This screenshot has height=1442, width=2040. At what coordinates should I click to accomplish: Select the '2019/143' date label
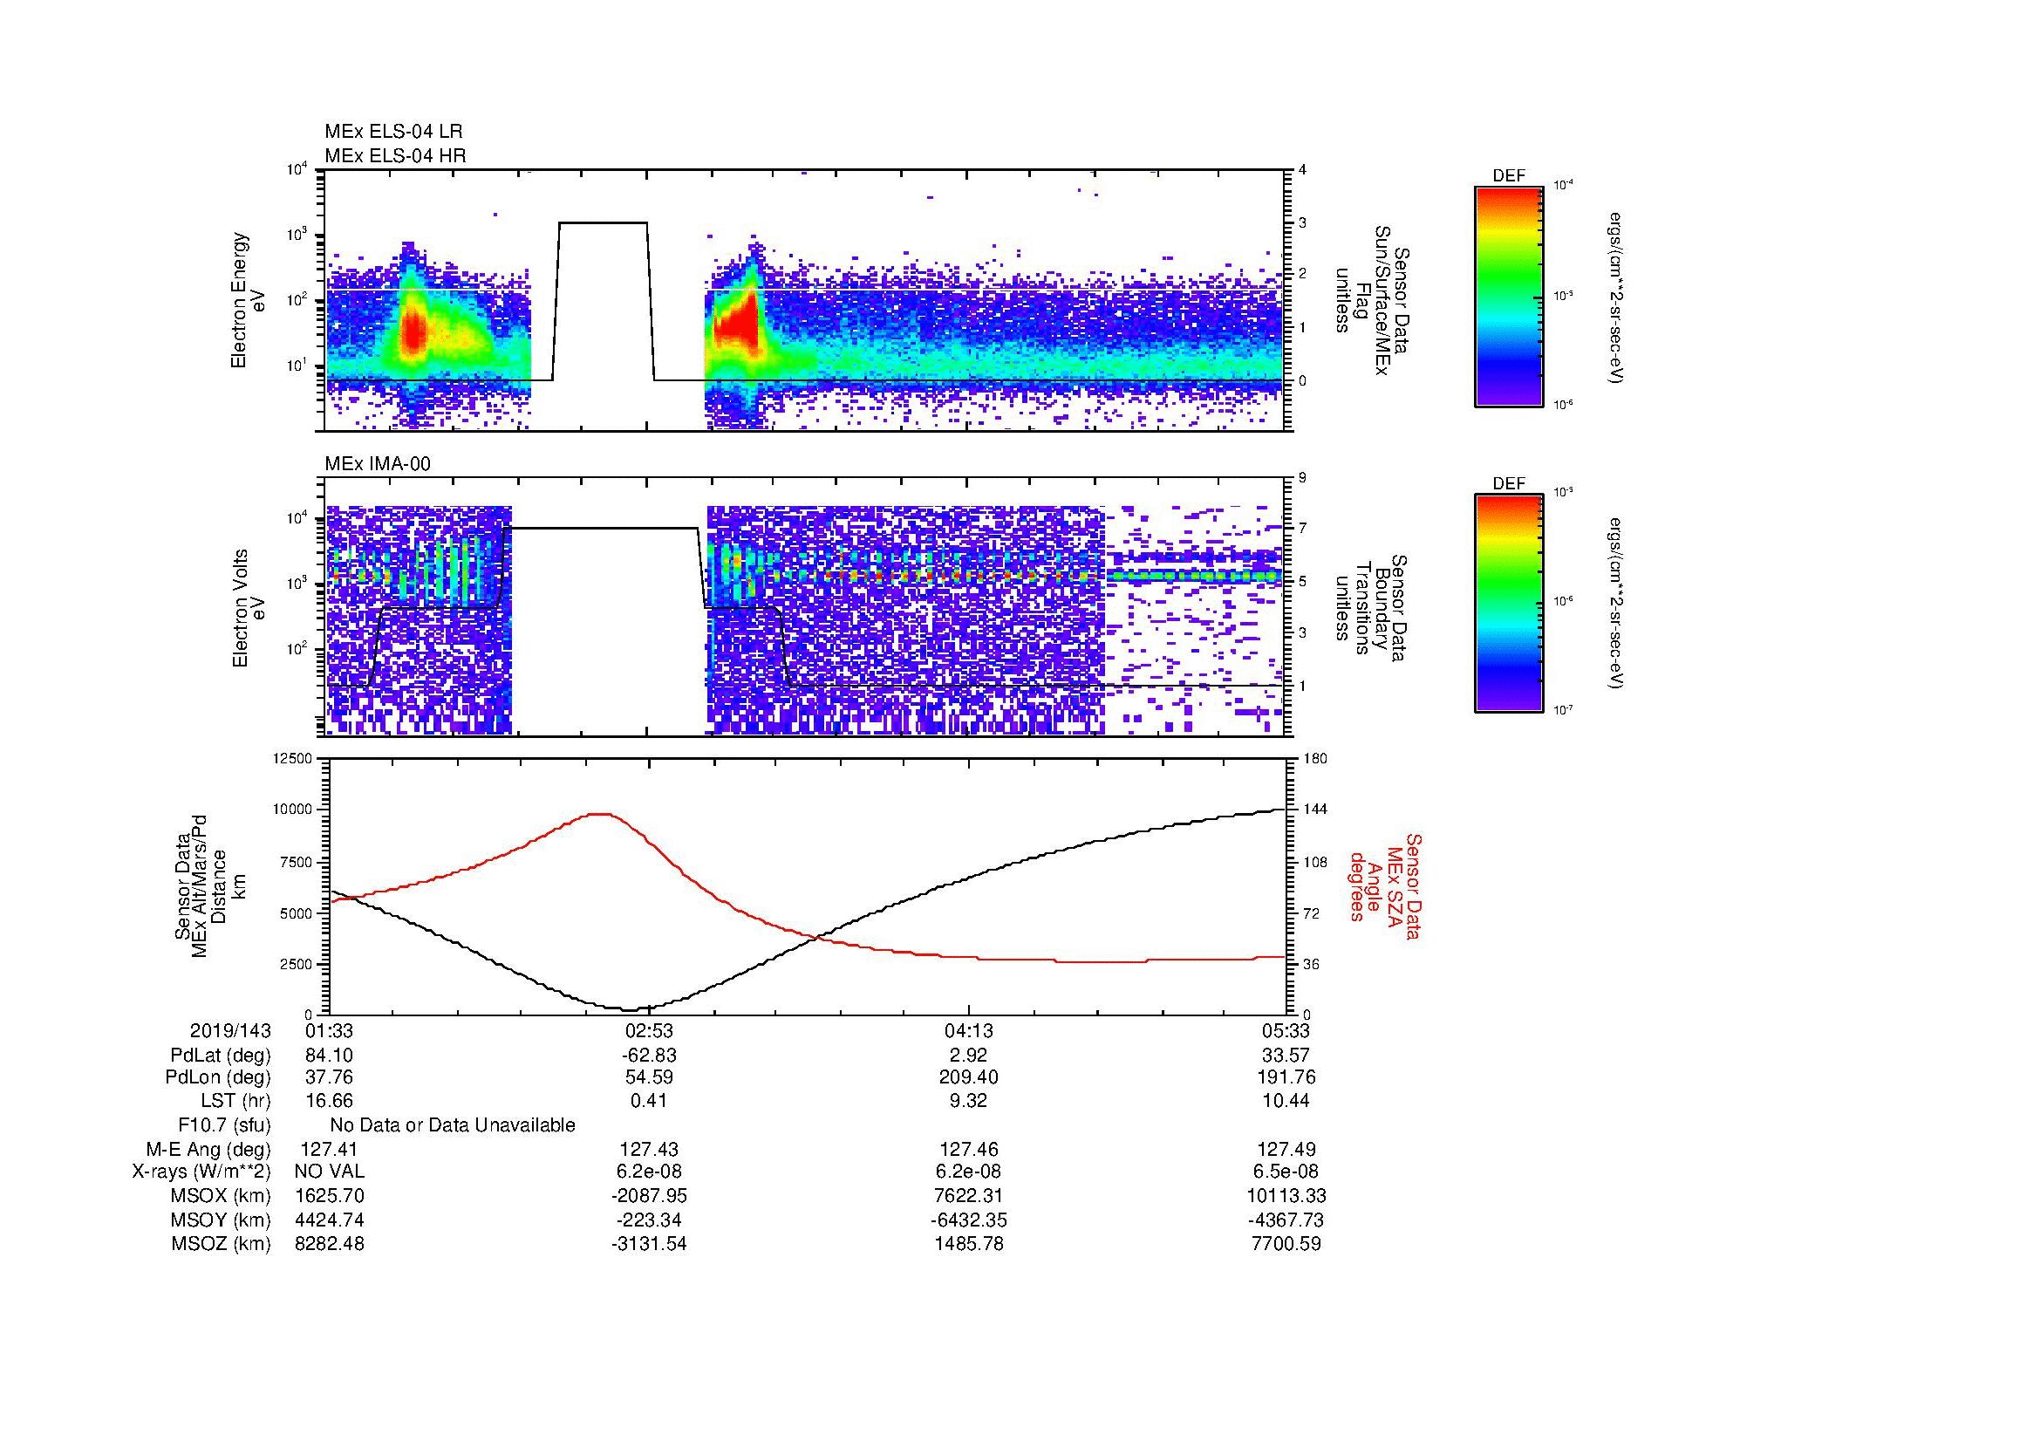coord(230,1030)
